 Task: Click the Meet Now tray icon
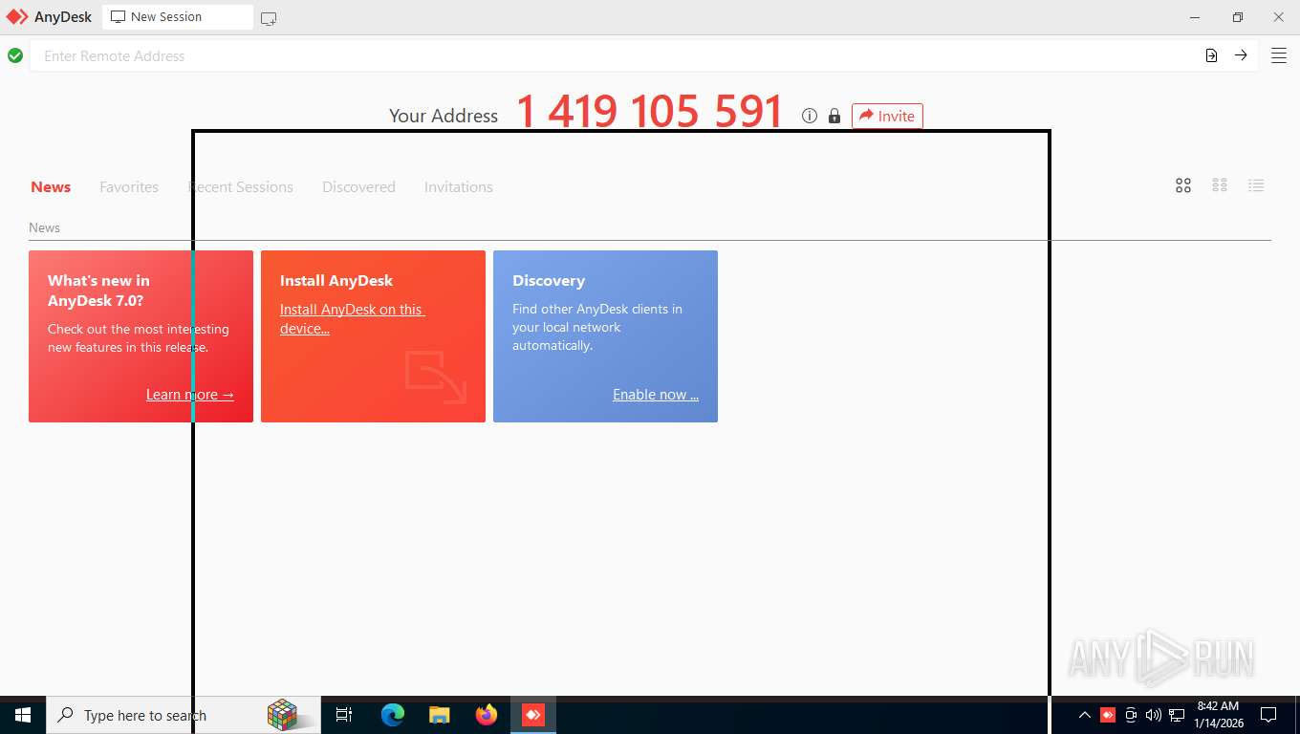coord(1131,715)
